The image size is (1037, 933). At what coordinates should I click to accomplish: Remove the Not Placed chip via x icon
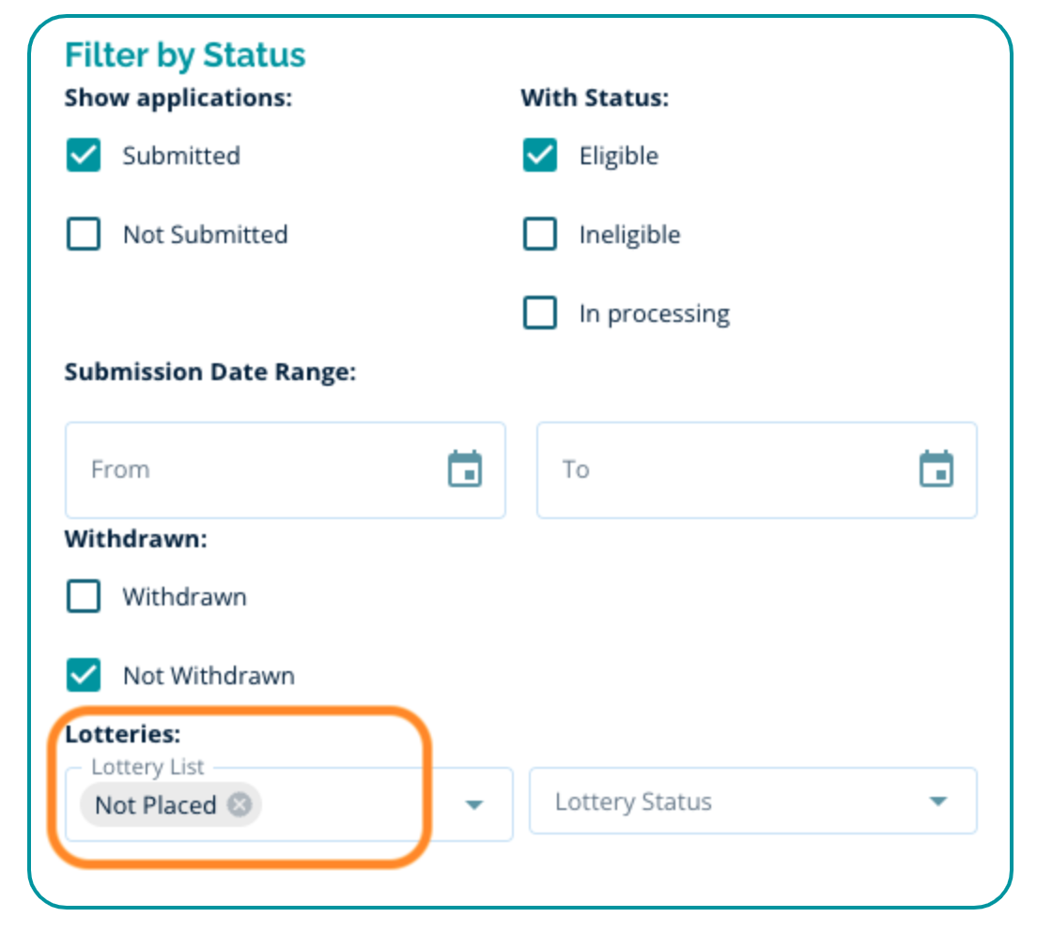point(240,804)
